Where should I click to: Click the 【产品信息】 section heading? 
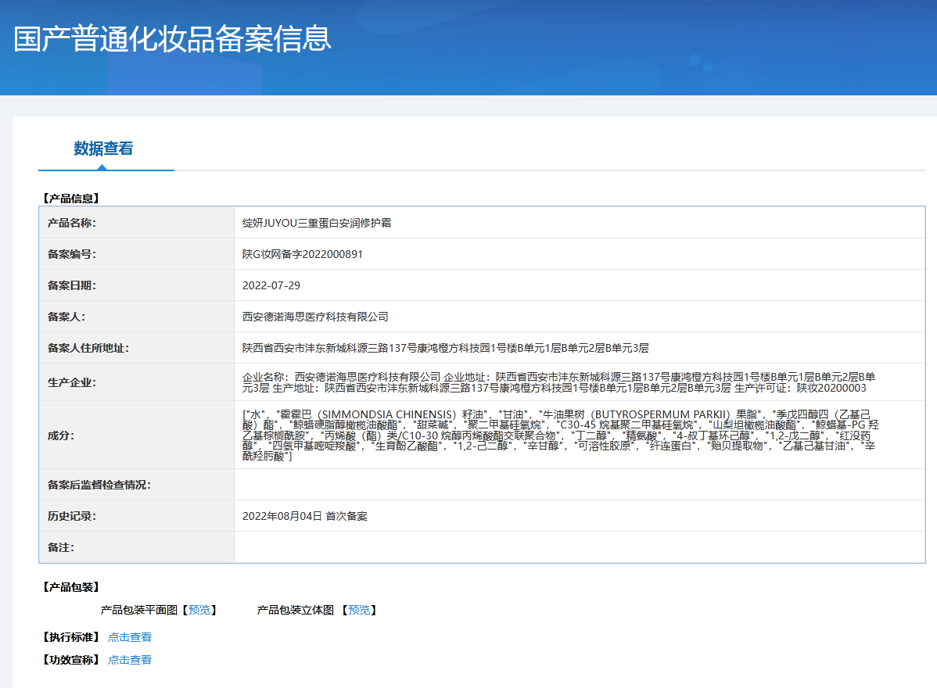tap(70, 199)
